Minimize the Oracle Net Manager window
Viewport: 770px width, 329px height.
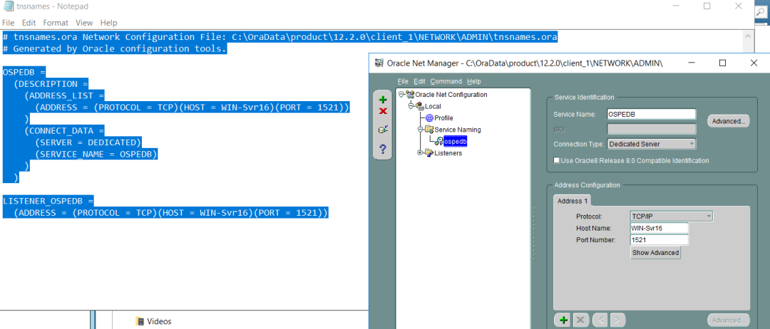tap(692, 63)
